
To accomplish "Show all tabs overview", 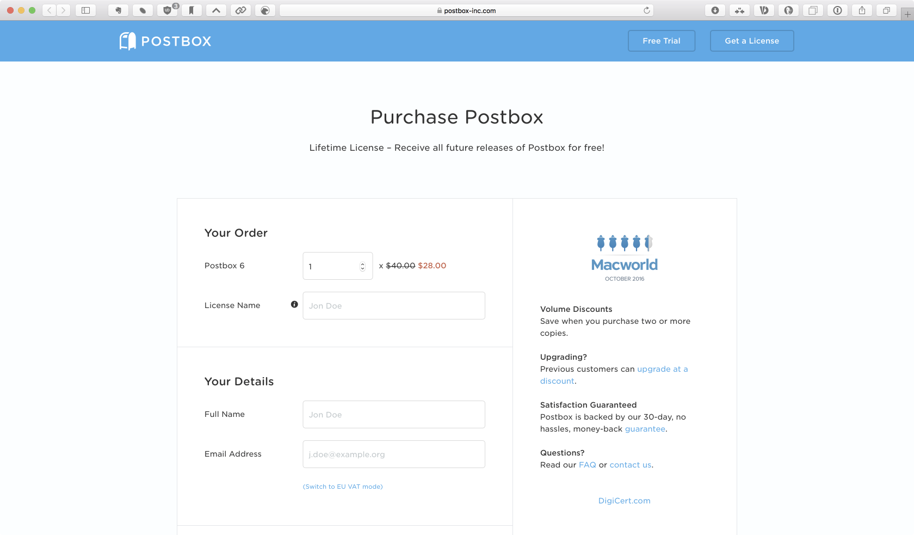I will pos(886,10).
